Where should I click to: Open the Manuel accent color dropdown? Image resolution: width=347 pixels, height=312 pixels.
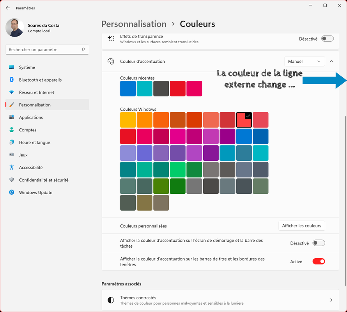[x=304, y=61]
